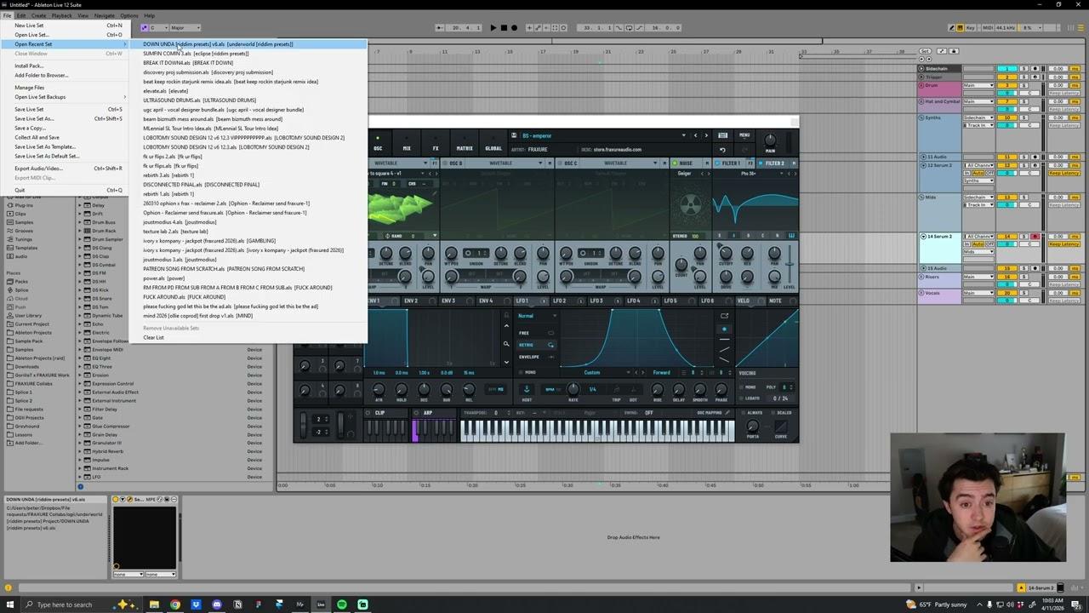Click the Serum piano keyboard
This screenshot has height=613, width=1089.
[597, 431]
